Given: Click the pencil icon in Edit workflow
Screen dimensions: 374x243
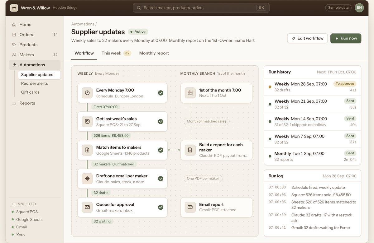Looking at the screenshot, I should [x=293, y=39].
